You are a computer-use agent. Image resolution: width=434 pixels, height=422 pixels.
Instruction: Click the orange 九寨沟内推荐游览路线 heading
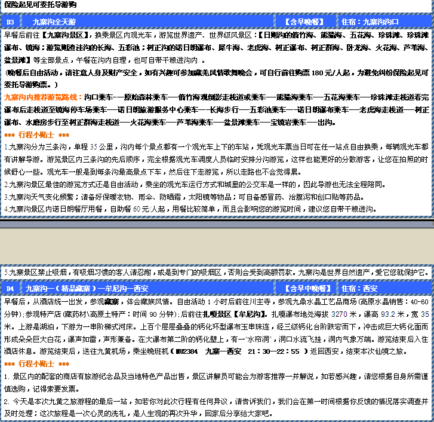(x=43, y=96)
